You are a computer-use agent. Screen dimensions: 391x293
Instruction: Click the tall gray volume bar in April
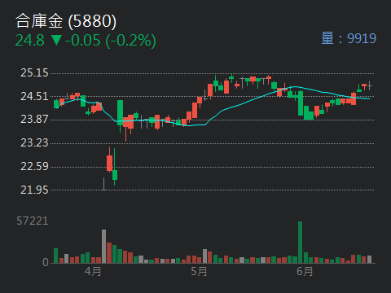click(103, 247)
